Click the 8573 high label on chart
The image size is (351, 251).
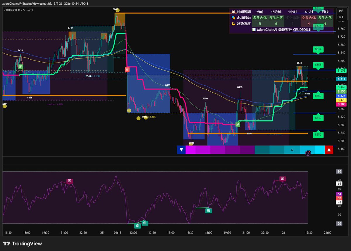(299, 63)
